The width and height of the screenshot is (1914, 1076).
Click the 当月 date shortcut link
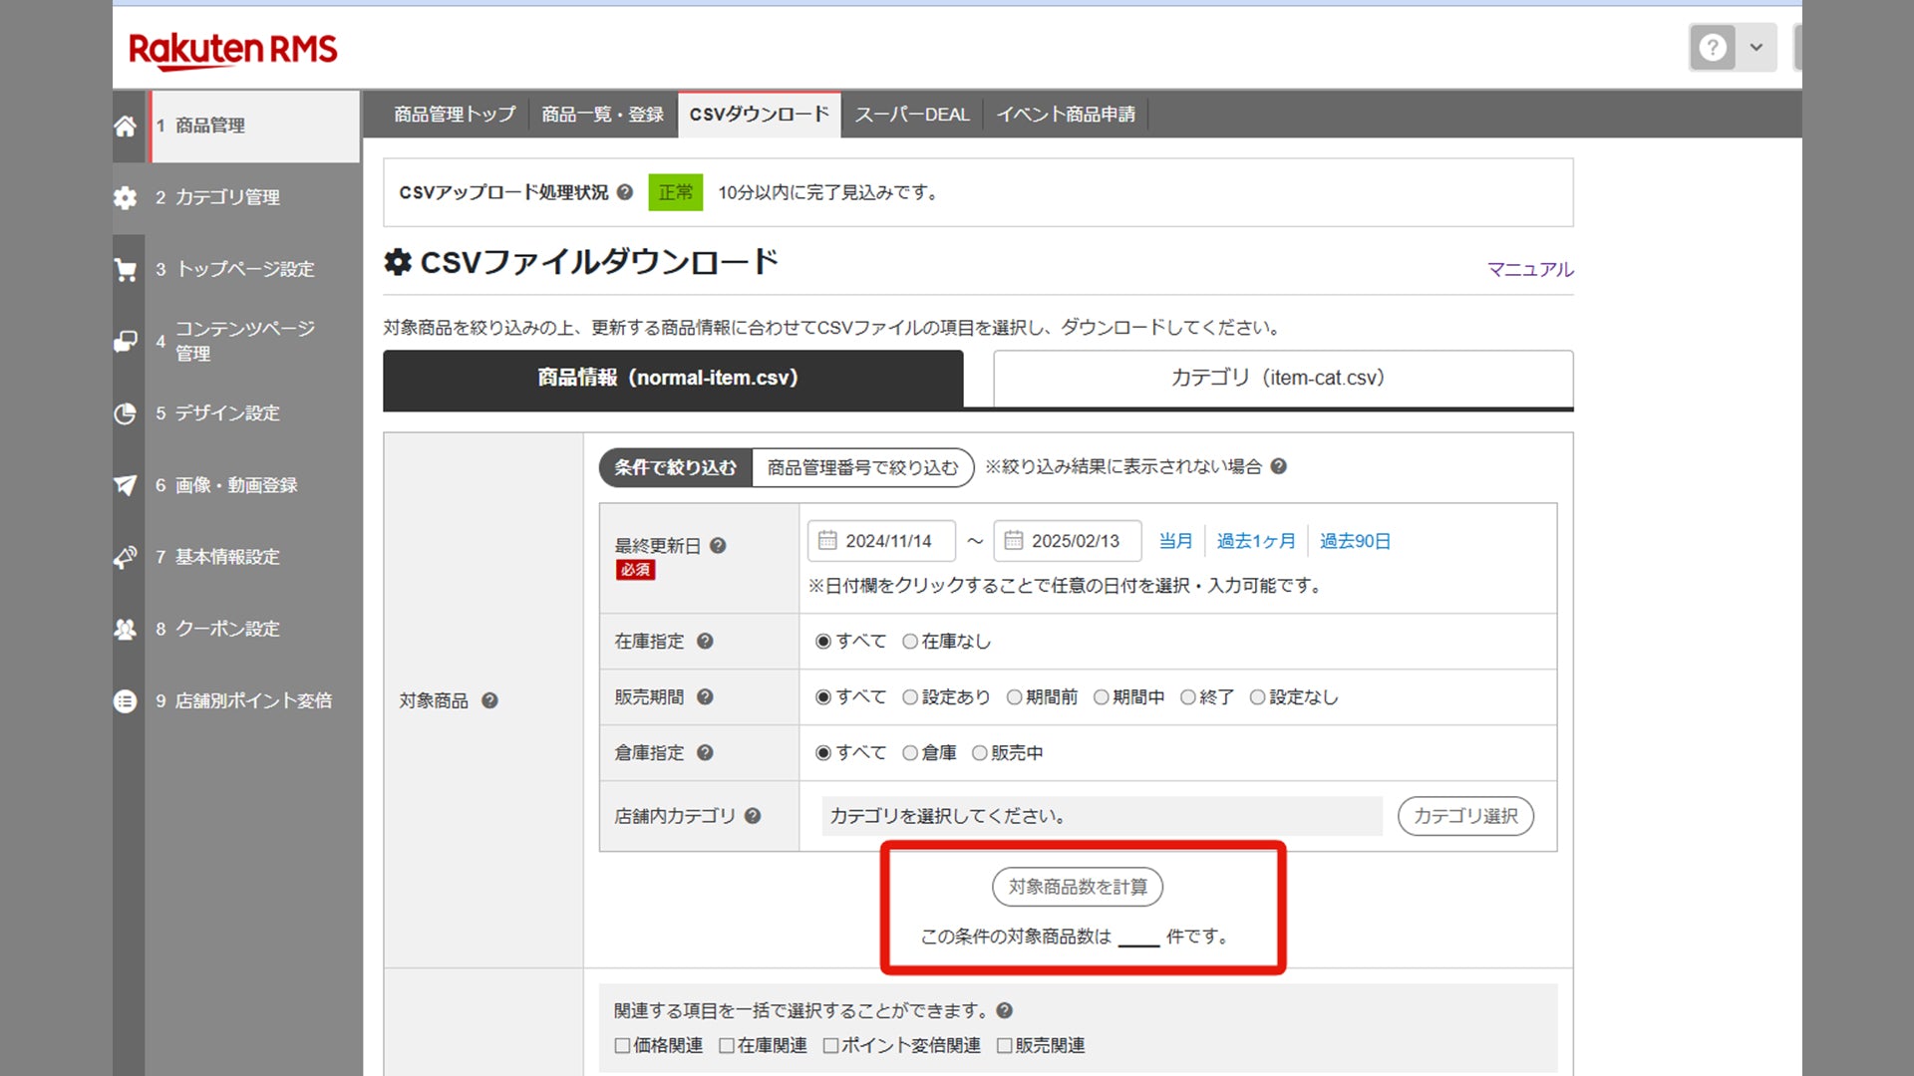[x=1175, y=541]
